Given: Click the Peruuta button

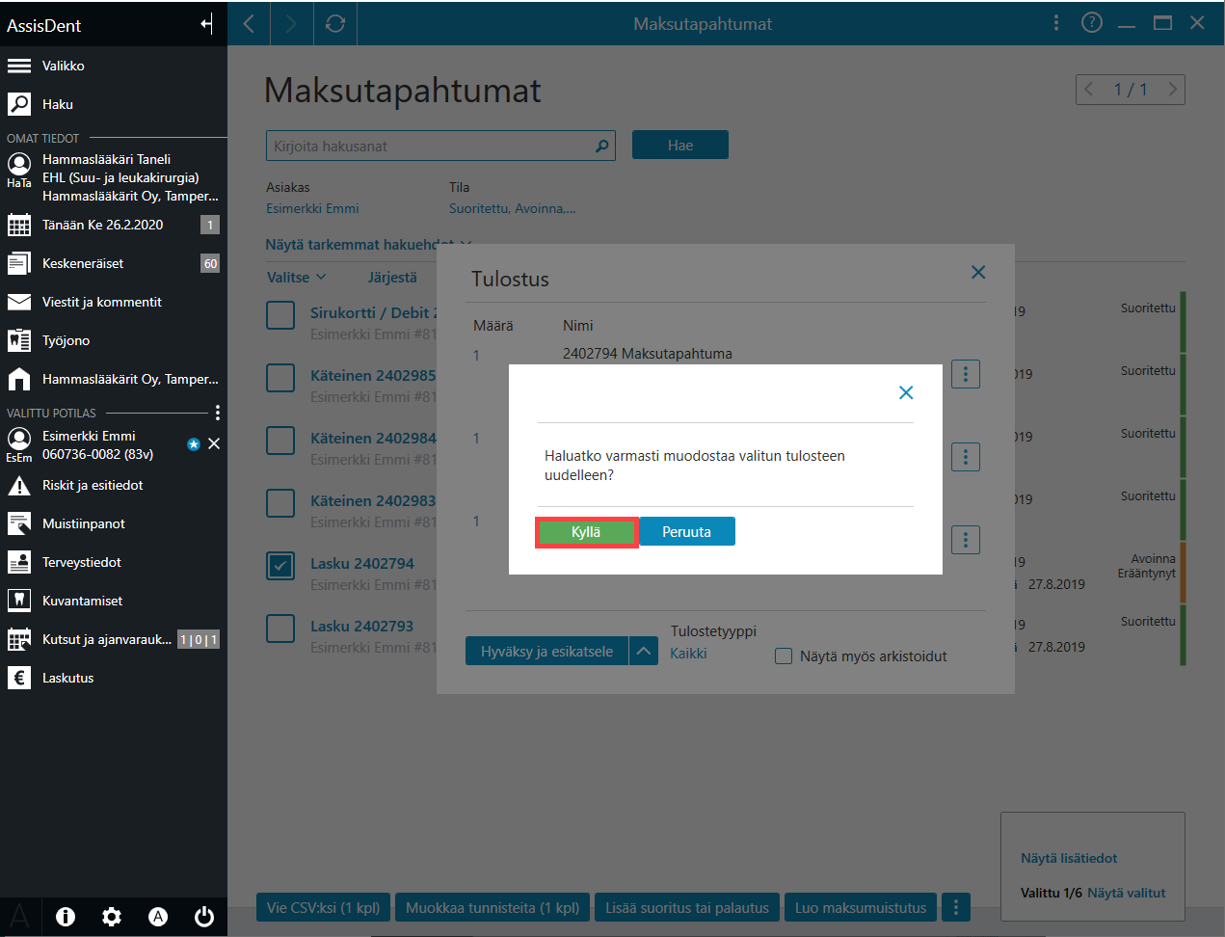Looking at the screenshot, I should (687, 532).
